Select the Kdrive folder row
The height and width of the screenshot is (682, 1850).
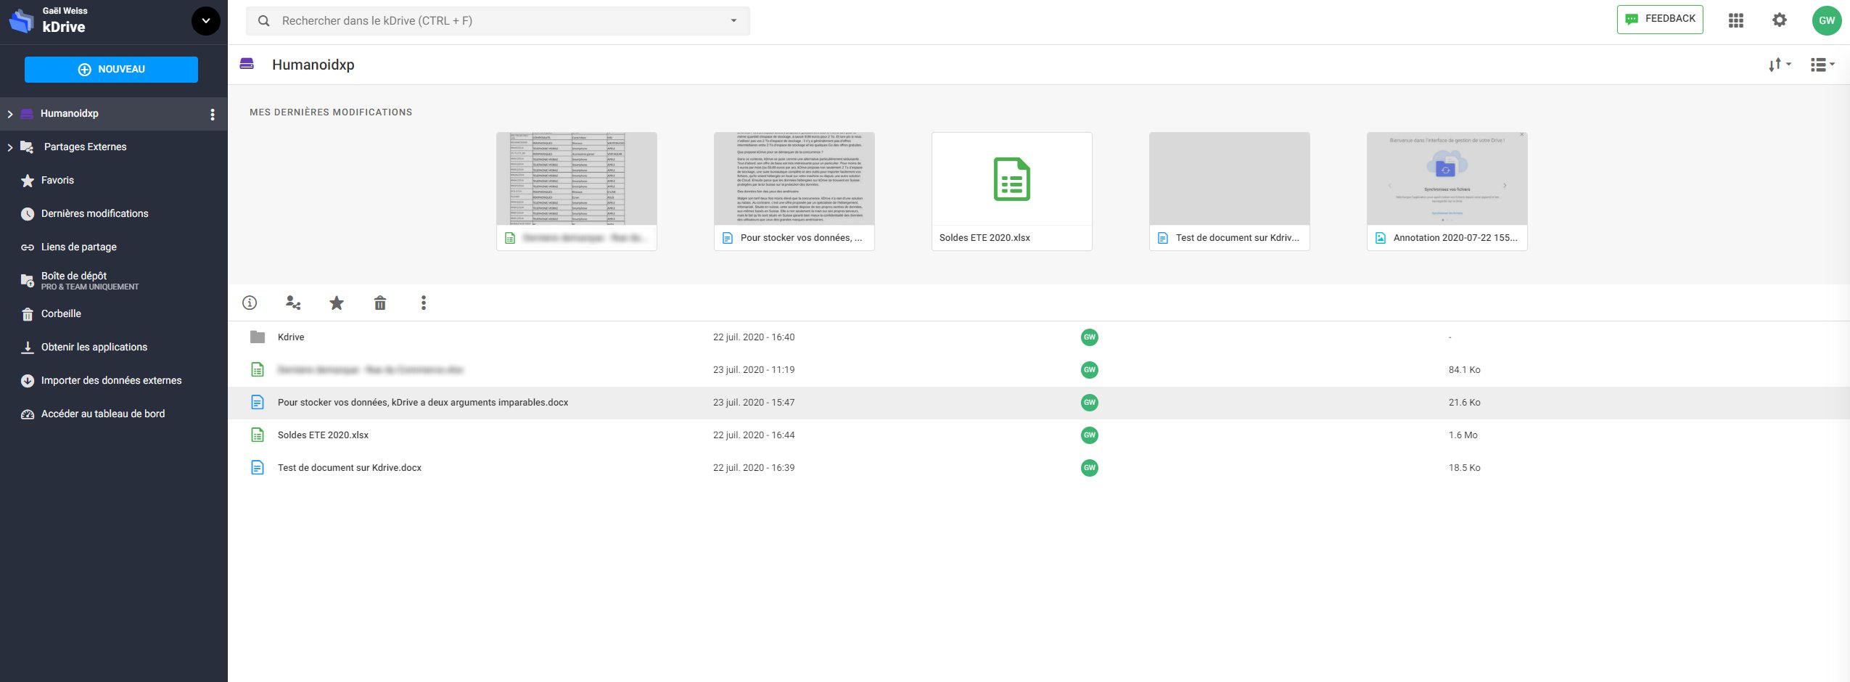[1039, 337]
